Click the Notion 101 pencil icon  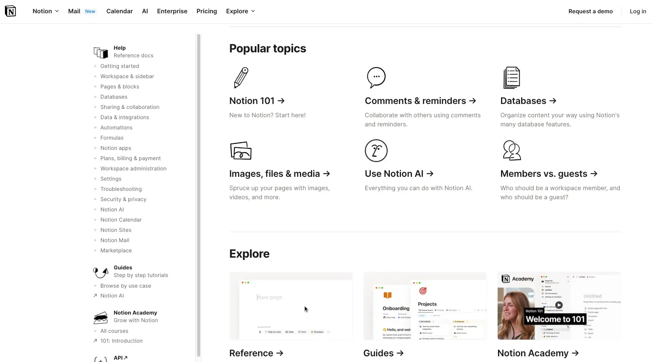(x=240, y=78)
